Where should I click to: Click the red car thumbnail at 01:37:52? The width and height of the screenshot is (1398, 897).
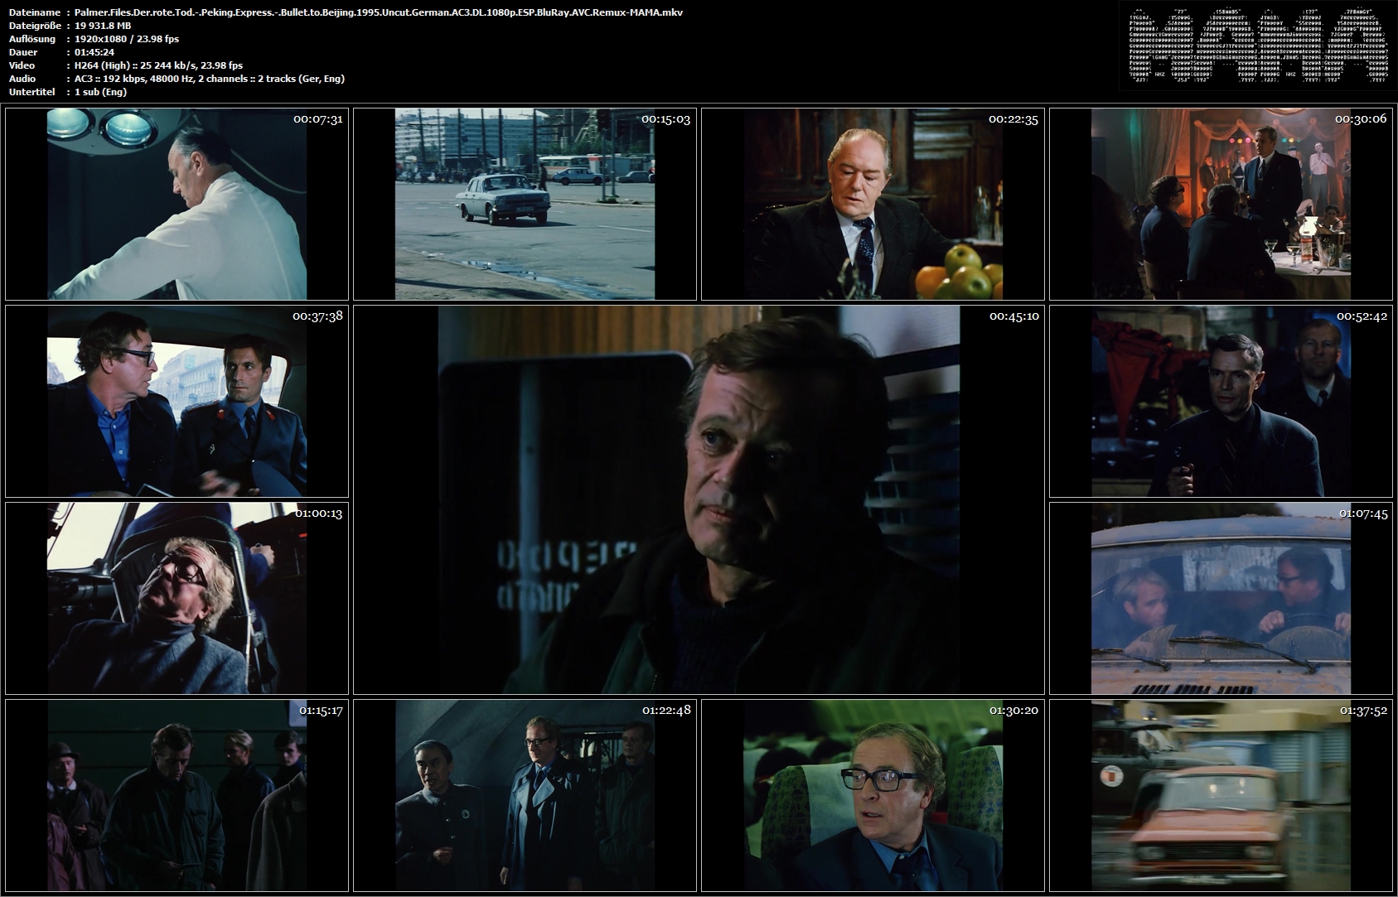pyautogui.click(x=1221, y=795)
